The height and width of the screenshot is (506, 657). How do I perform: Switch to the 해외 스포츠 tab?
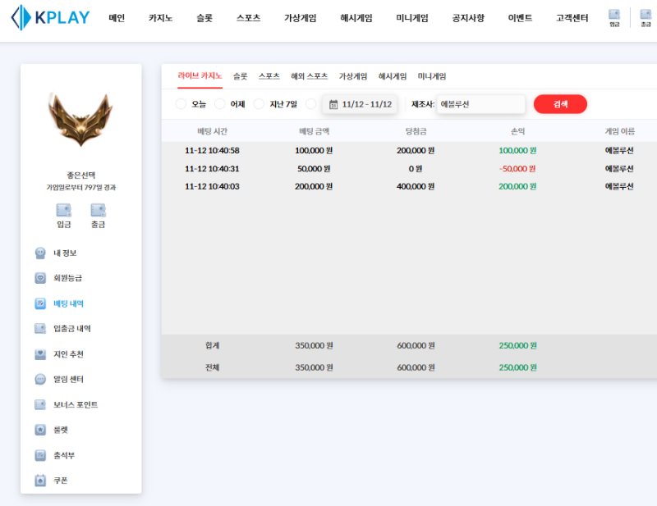pyautogui.click(x=309, y=76)
